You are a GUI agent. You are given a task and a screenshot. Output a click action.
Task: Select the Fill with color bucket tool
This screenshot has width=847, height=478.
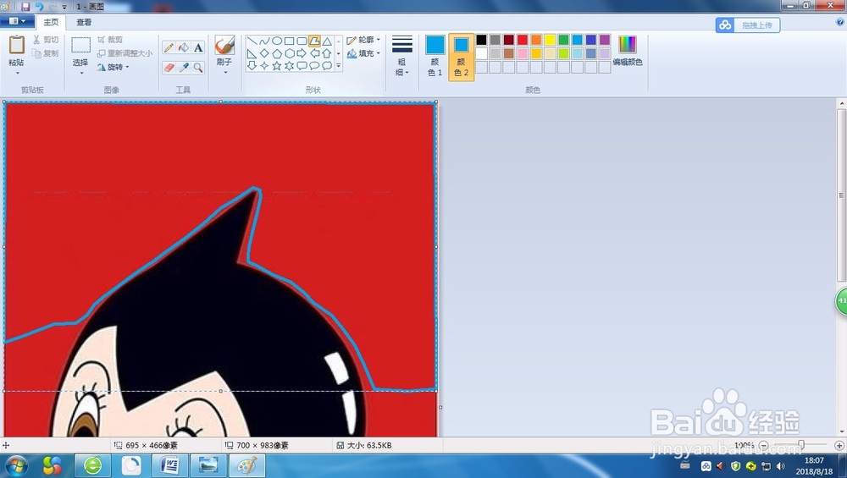pyautogui.click(x=184, y=47)
